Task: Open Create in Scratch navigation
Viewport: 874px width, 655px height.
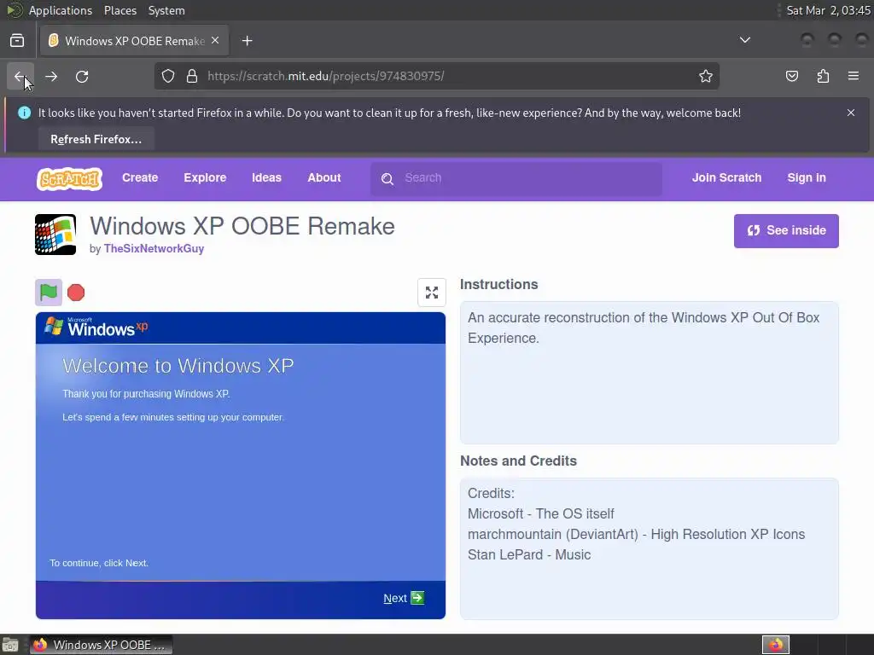Action: (140, 177)
